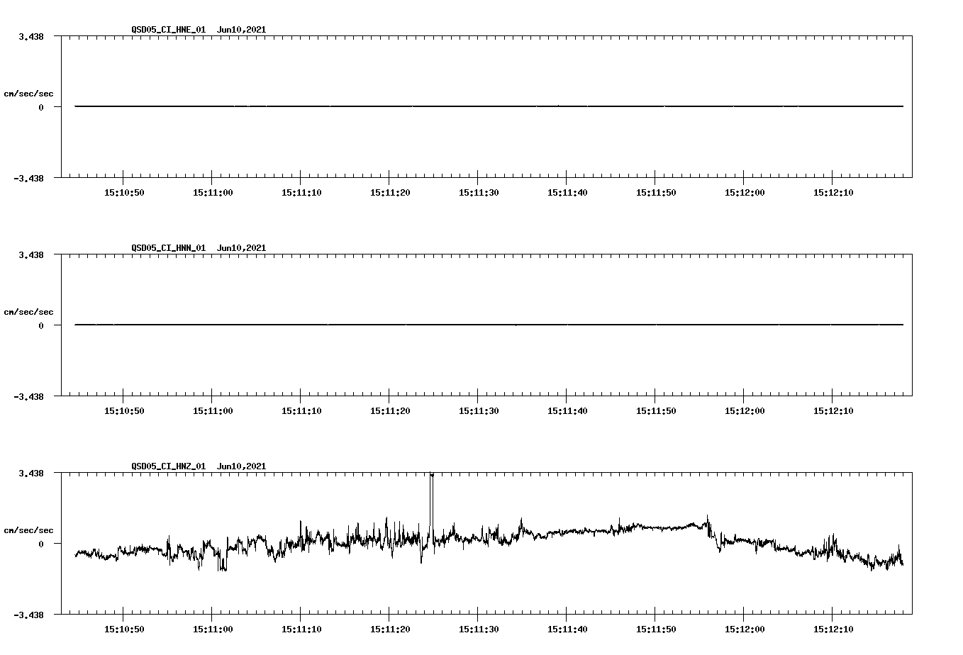This screenshot has width=963, height=655.
Task: Click the cm/sec/sec unit label on HNN plot
Action: 29,312
